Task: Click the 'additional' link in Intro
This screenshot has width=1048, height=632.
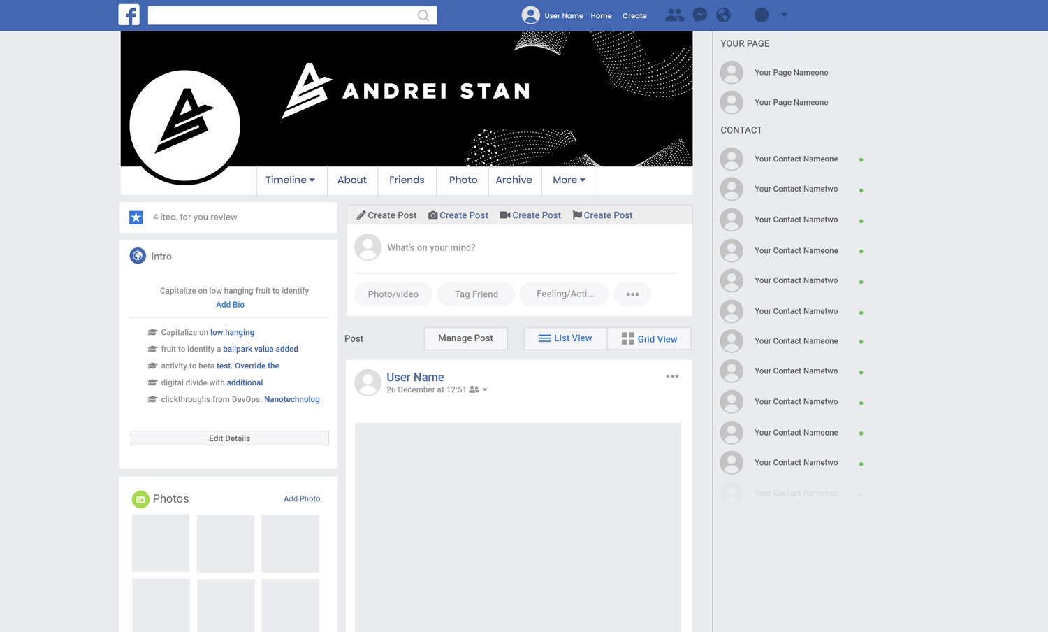Action: click(x=245, y=383)
